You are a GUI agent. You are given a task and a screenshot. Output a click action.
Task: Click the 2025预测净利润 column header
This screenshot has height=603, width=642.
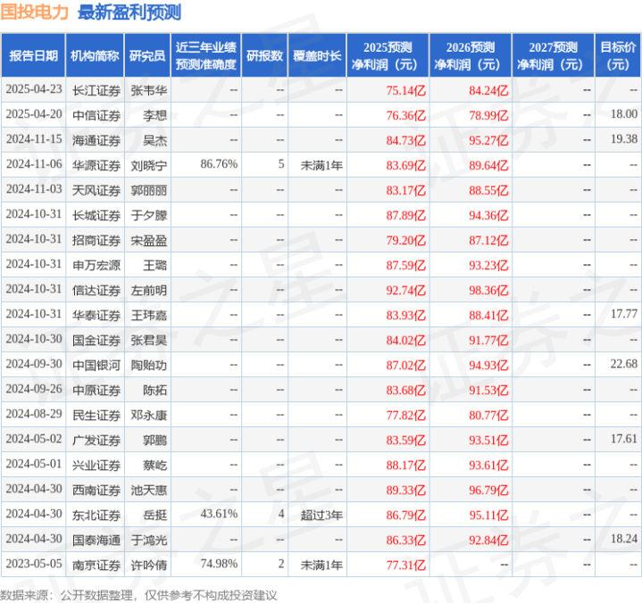[x=388, y=55]
